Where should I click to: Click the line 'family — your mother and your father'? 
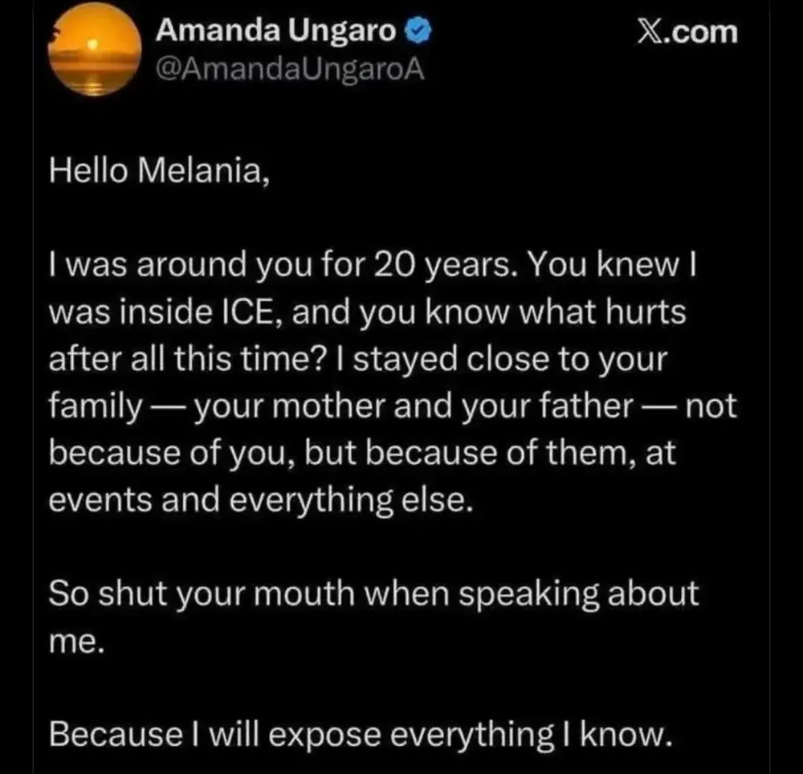(x=392, y=405)
